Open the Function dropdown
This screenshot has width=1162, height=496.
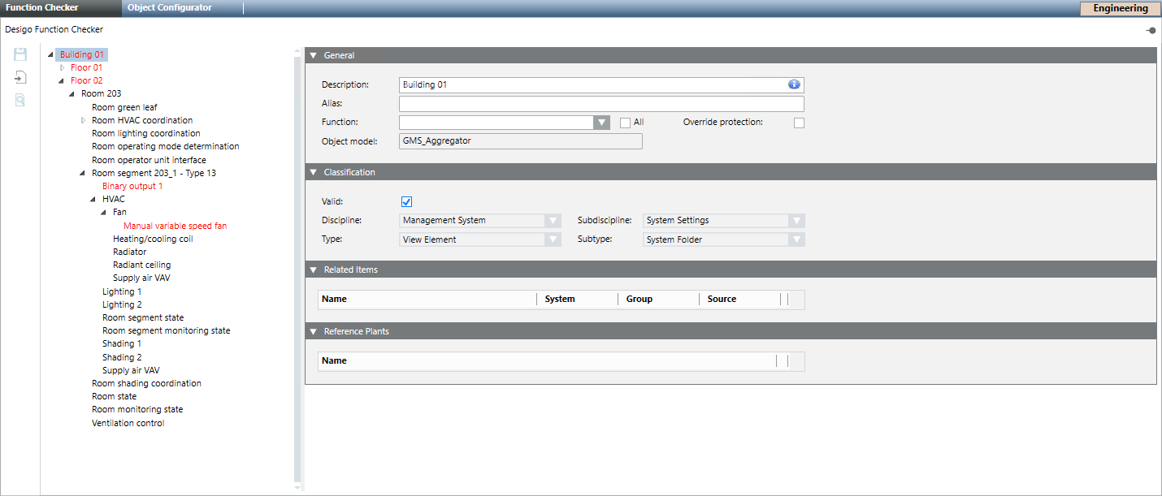(x=601, y=123)
